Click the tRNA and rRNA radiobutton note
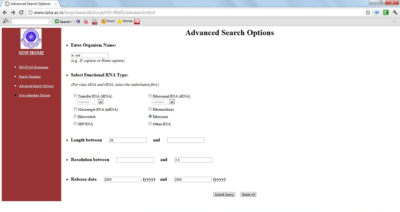This screenshot has width=400, height=212. pos(115,85)
